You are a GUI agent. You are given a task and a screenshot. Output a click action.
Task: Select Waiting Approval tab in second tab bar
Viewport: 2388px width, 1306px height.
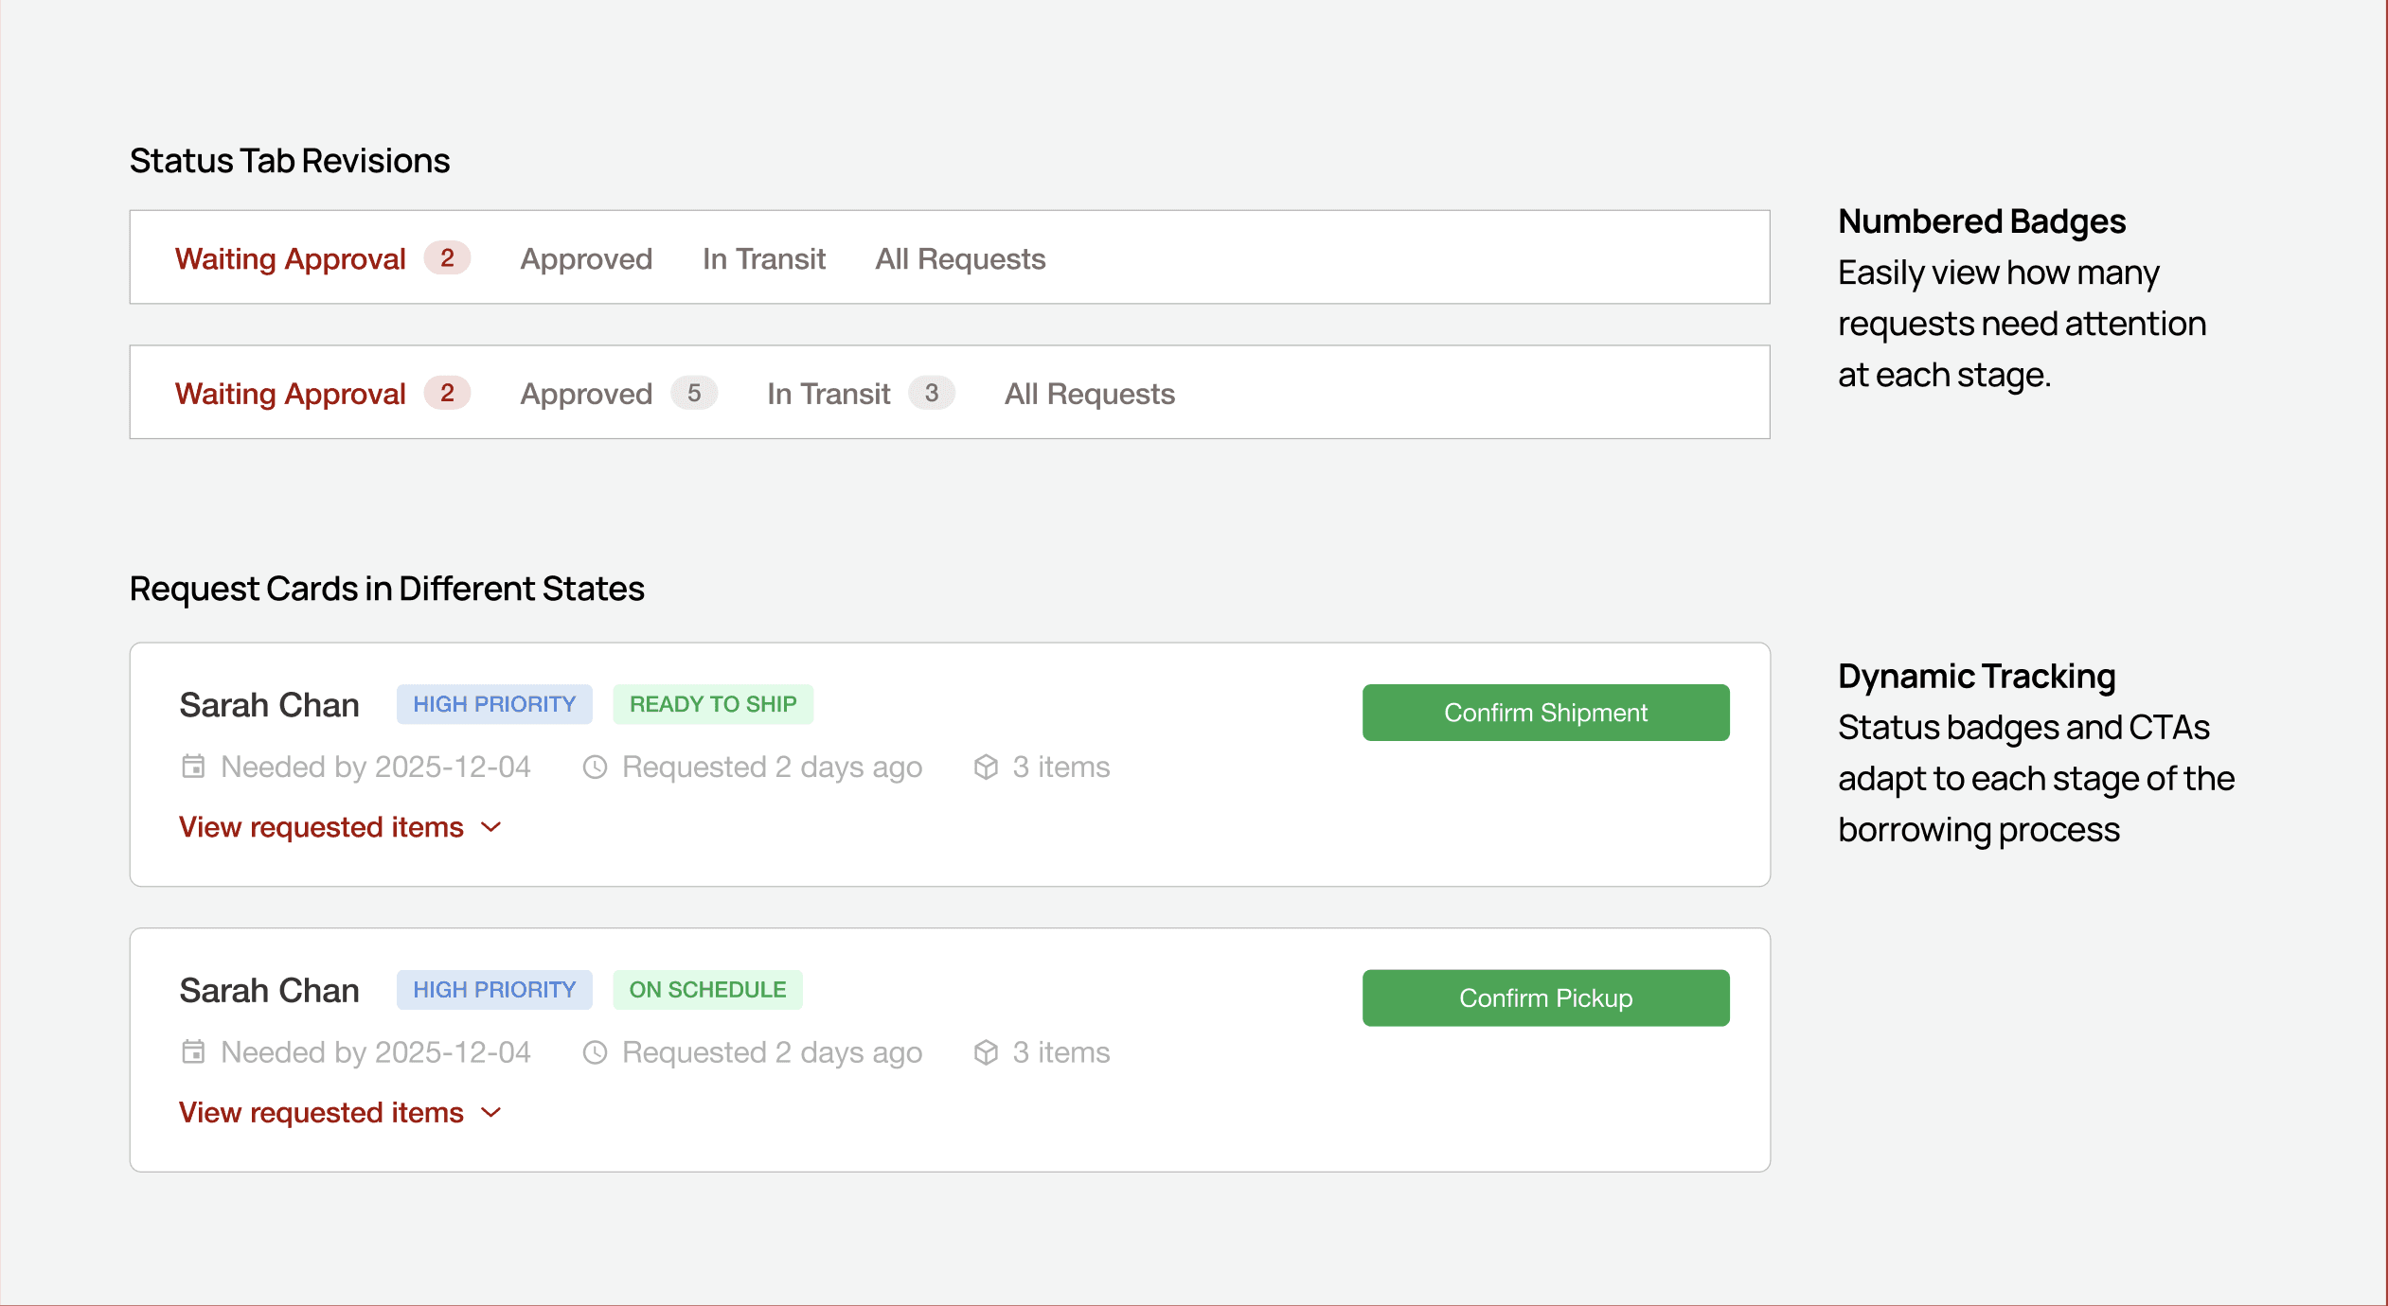(x=291, y=394)
